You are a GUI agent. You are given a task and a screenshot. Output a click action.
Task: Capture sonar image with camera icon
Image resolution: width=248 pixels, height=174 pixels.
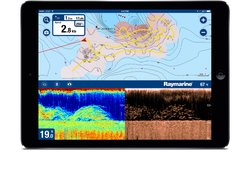coord(69,84)
